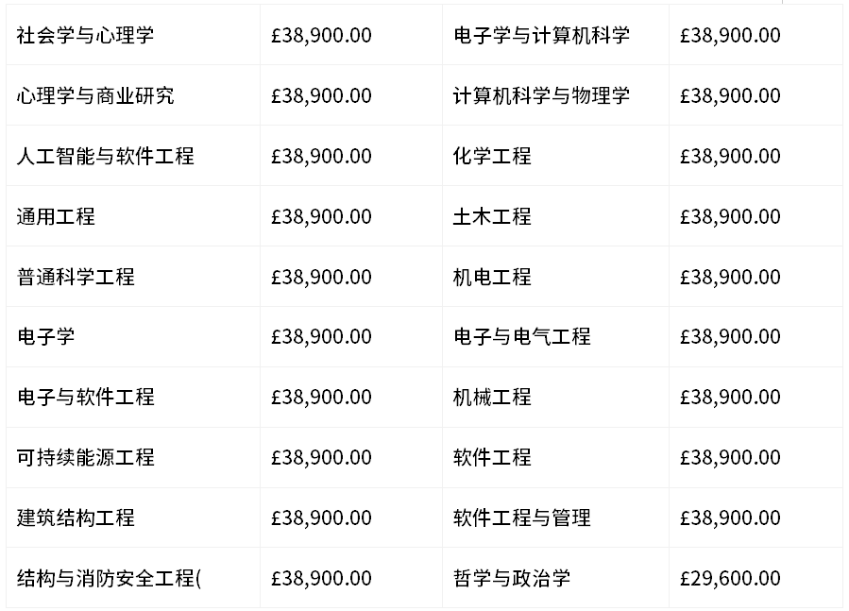Viewport: 849px width, 611px height.
Task: Select the 电子与电气工程 cell
Action: point(521,337)
